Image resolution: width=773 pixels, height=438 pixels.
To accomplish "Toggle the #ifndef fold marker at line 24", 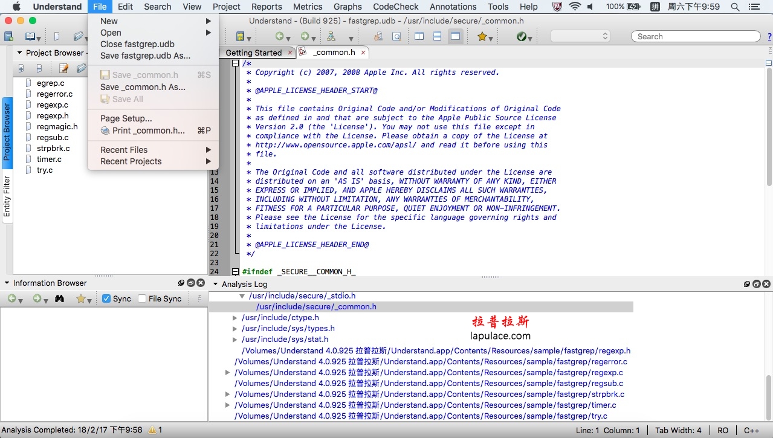I will click(235, 272).
